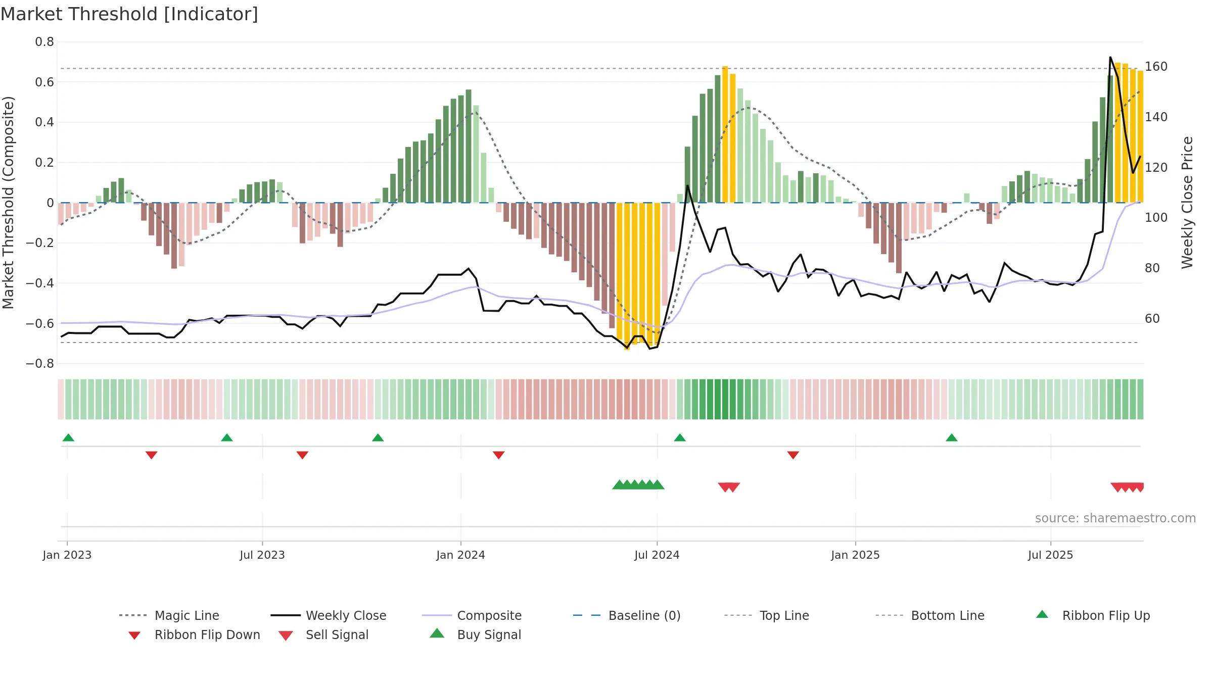Click the ribbon flip down marker after Jul 2023
1213x682 pixels.
click(x=302, y=455)
